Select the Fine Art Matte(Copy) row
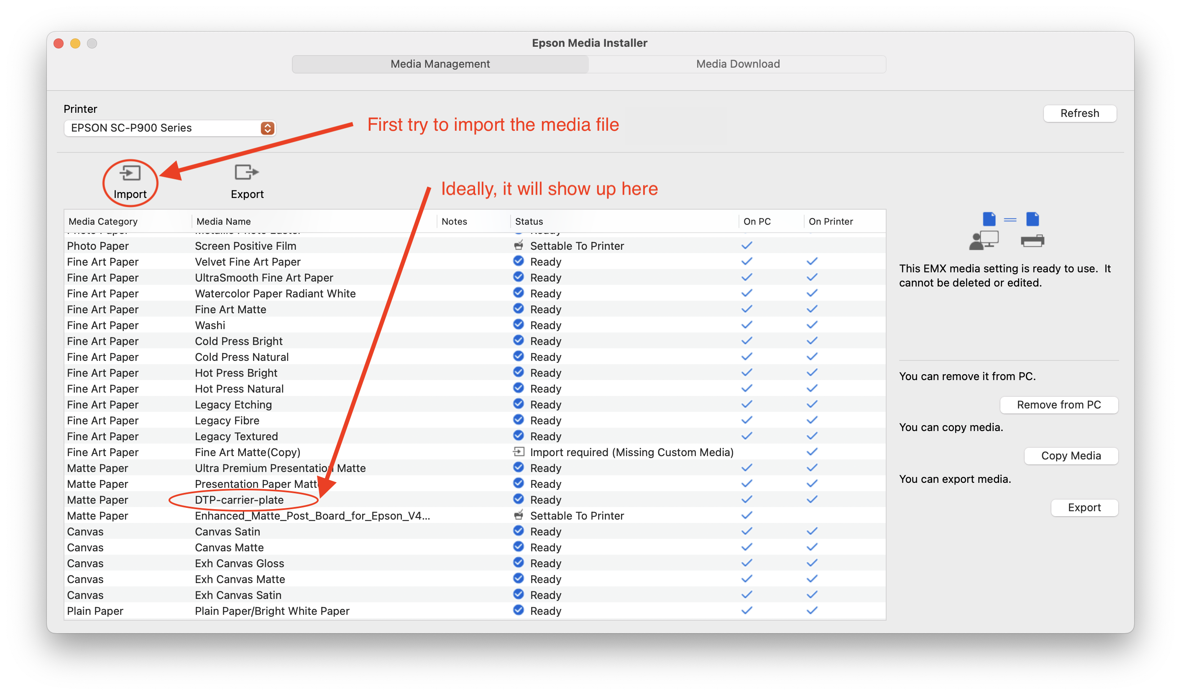The height and width of the screenshot is (695, 1181). (x=475, y=452)
